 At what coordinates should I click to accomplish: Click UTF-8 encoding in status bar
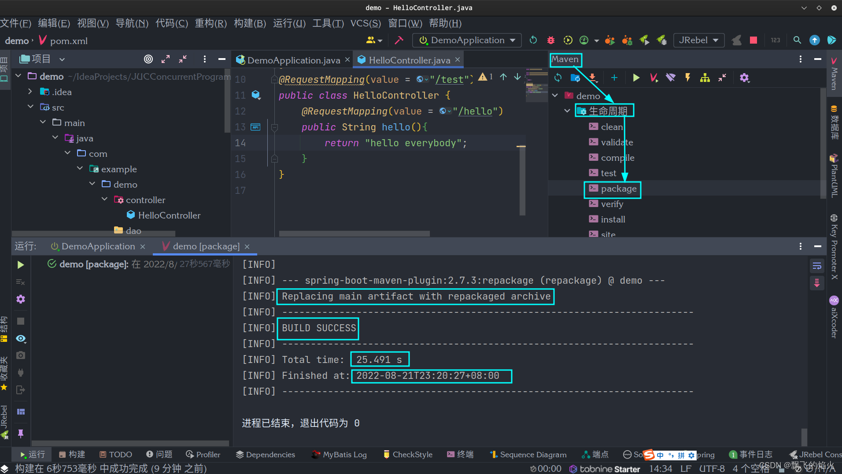(712, 468)
